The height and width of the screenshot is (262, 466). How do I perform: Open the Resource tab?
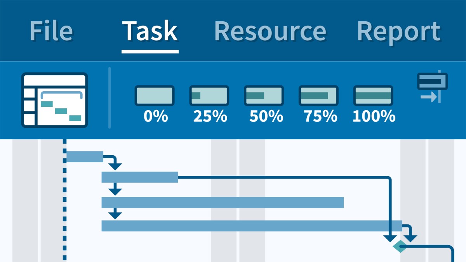click(270, 31)
